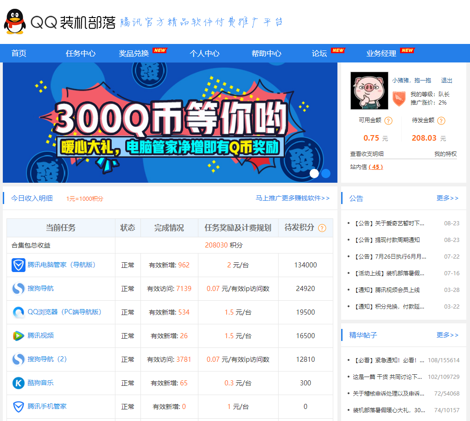Image resolution: width=470 pixels, height=421 pixels.
Task: Open 任务中心 in navigation bar
Action: tap(80, 53)
